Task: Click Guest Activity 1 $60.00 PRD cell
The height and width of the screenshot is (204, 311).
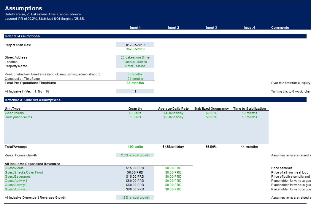Action: (x=135, y=181)
